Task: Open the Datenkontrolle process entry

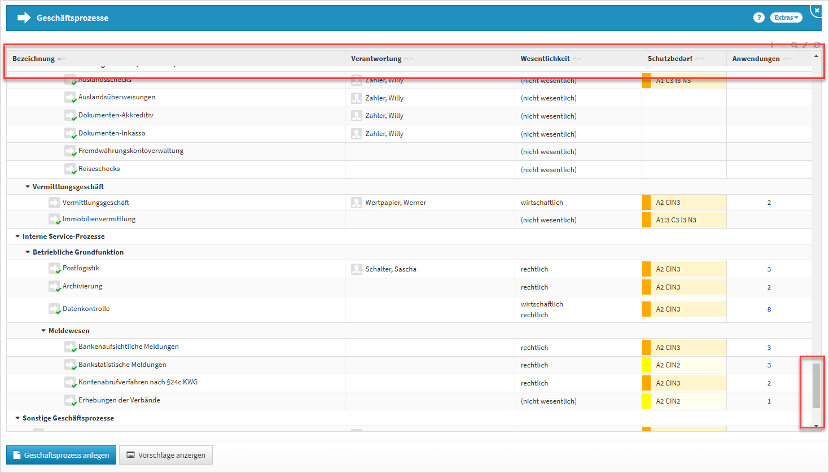Action: (x=86, y=309)
